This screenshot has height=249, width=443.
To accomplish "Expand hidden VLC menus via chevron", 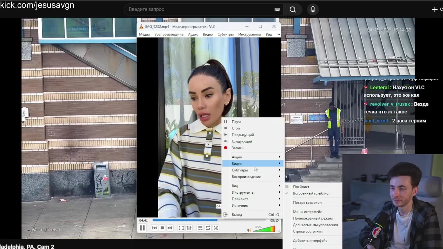I will click(279, 34).
